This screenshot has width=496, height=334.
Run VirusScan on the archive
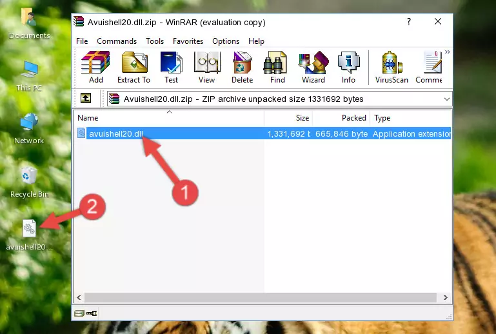point(392,67)
